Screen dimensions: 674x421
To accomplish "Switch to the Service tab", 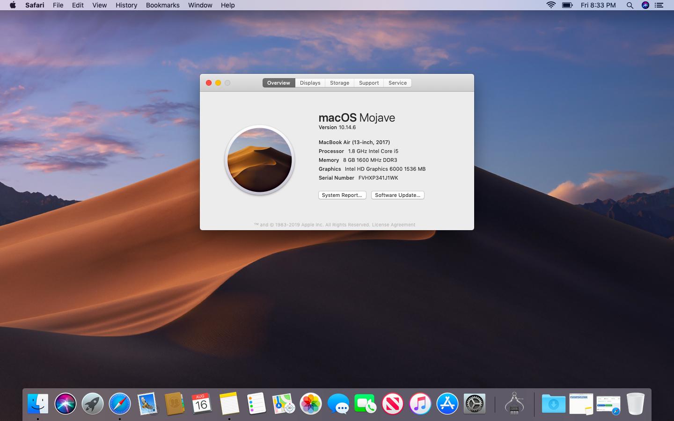I will click(397, 83).
